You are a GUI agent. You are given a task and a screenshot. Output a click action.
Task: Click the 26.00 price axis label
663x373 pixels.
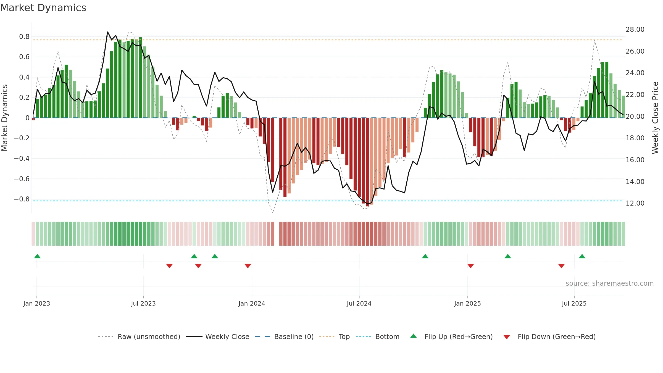coord(635,51)
